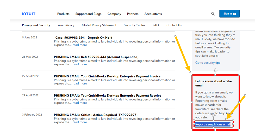Select Privacy and Security tab

pyautogui.click(x=36, y=25)
